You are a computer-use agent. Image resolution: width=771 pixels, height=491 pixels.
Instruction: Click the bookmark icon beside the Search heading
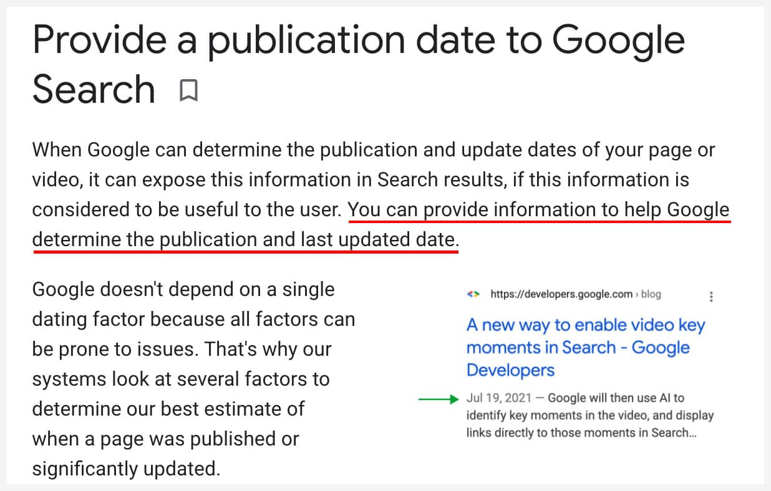tap(188, 90)
